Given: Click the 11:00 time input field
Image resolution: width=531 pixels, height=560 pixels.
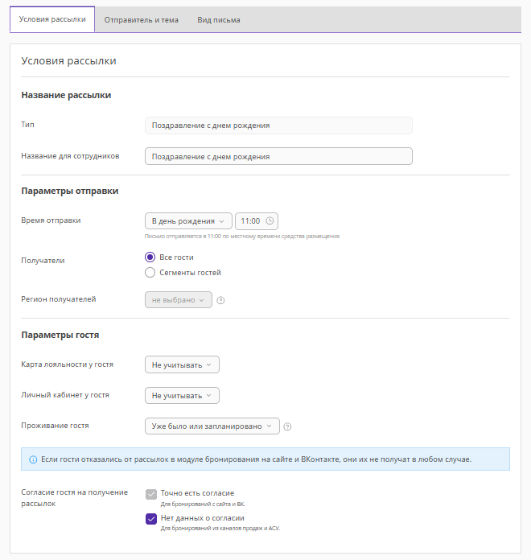Looking at the screenshot, I should point(251,221).
